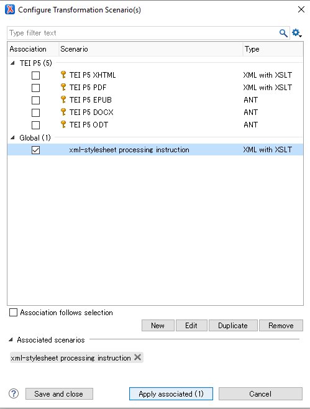The width and height of the screenshot is (310, 409).
Task: Click the key icon beside TEI P5 DOCX
Action: (63, 112)
